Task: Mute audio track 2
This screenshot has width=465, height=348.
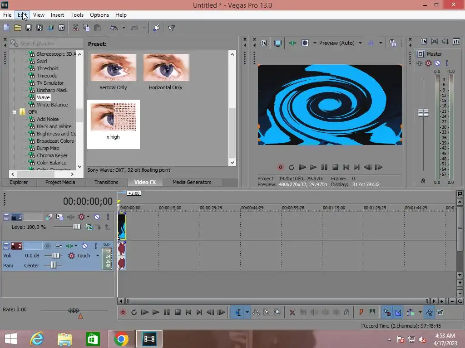Action: pos(85,246)
